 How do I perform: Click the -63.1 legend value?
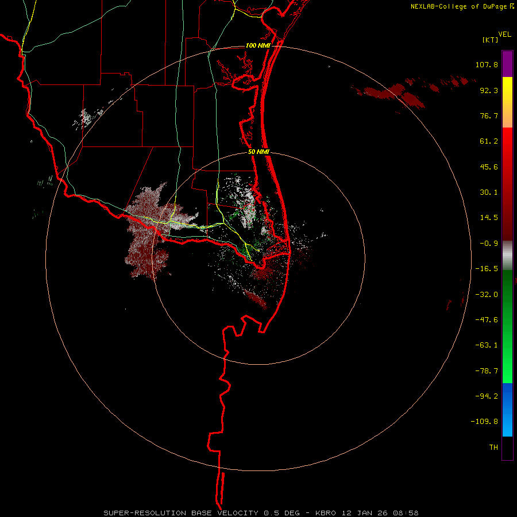click(487, 345)
